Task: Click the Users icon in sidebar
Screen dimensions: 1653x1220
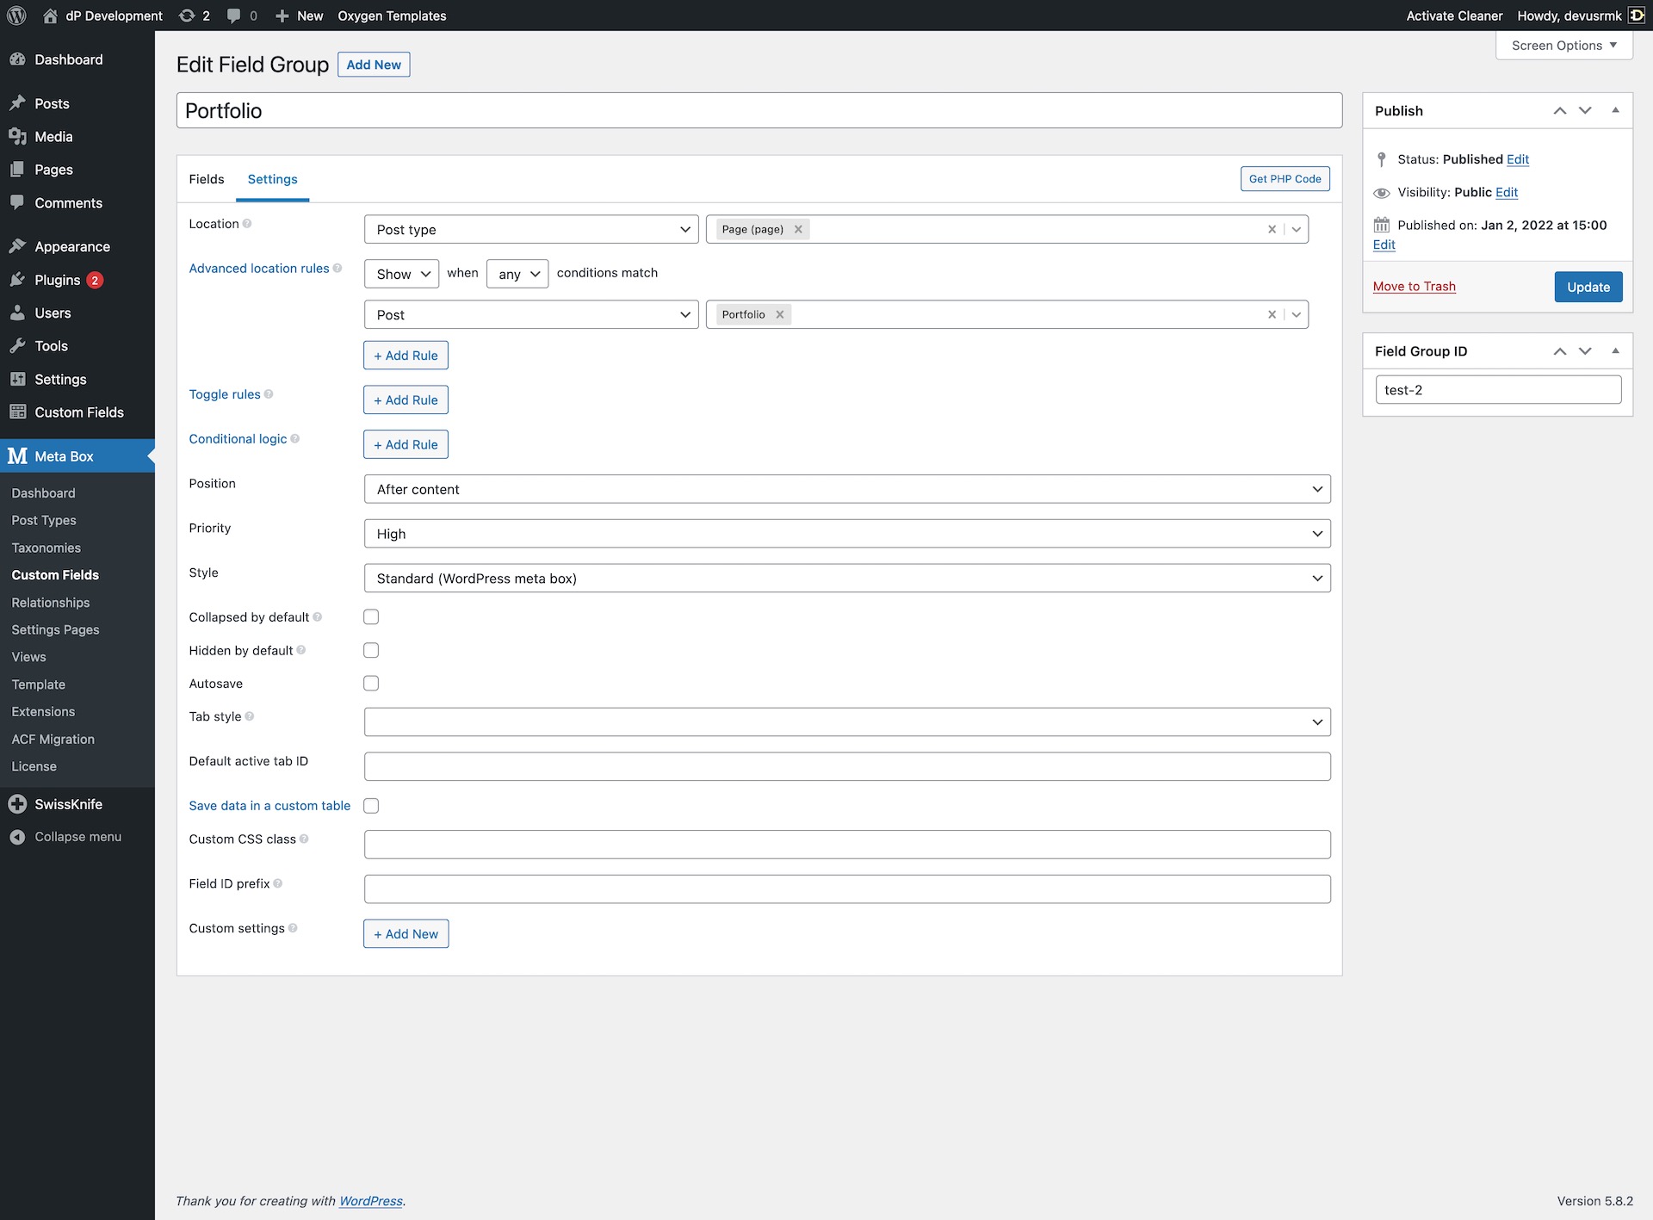Action: click(17, 313)
